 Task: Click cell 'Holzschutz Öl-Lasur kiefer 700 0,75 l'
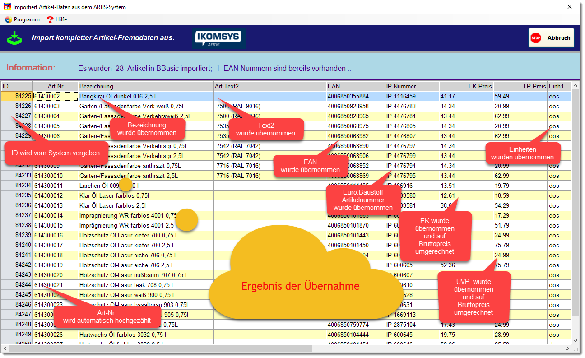pos(145,235)
